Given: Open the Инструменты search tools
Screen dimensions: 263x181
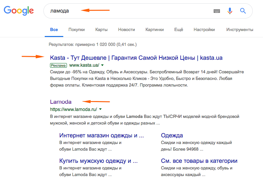Looking at the screenshot, I should click(239, 30).
